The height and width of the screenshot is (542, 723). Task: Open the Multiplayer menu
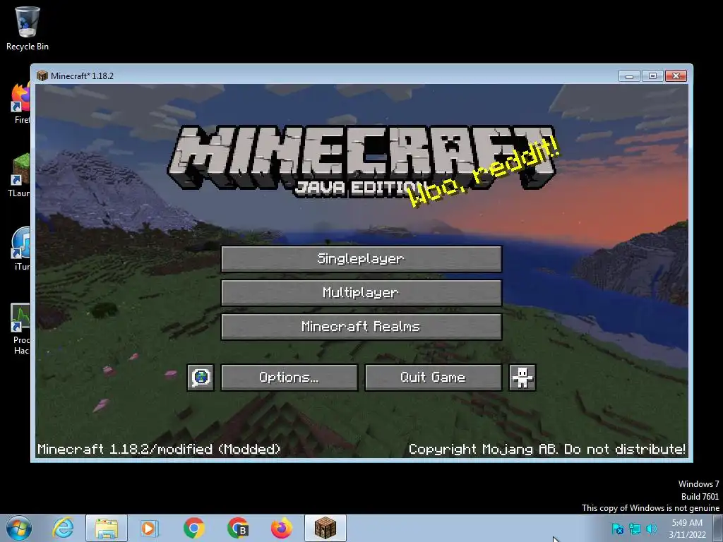point(361,293)
